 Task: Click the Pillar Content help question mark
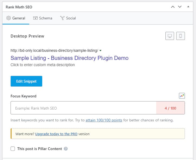click(66, 149)
